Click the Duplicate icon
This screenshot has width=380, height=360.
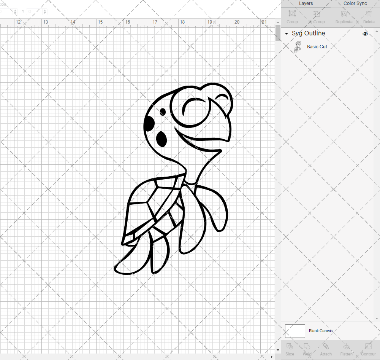tap(344, 14)
